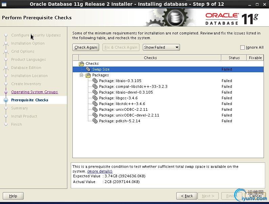Minimize the installer window
The image size is (269, 204).
pos(250,5)
